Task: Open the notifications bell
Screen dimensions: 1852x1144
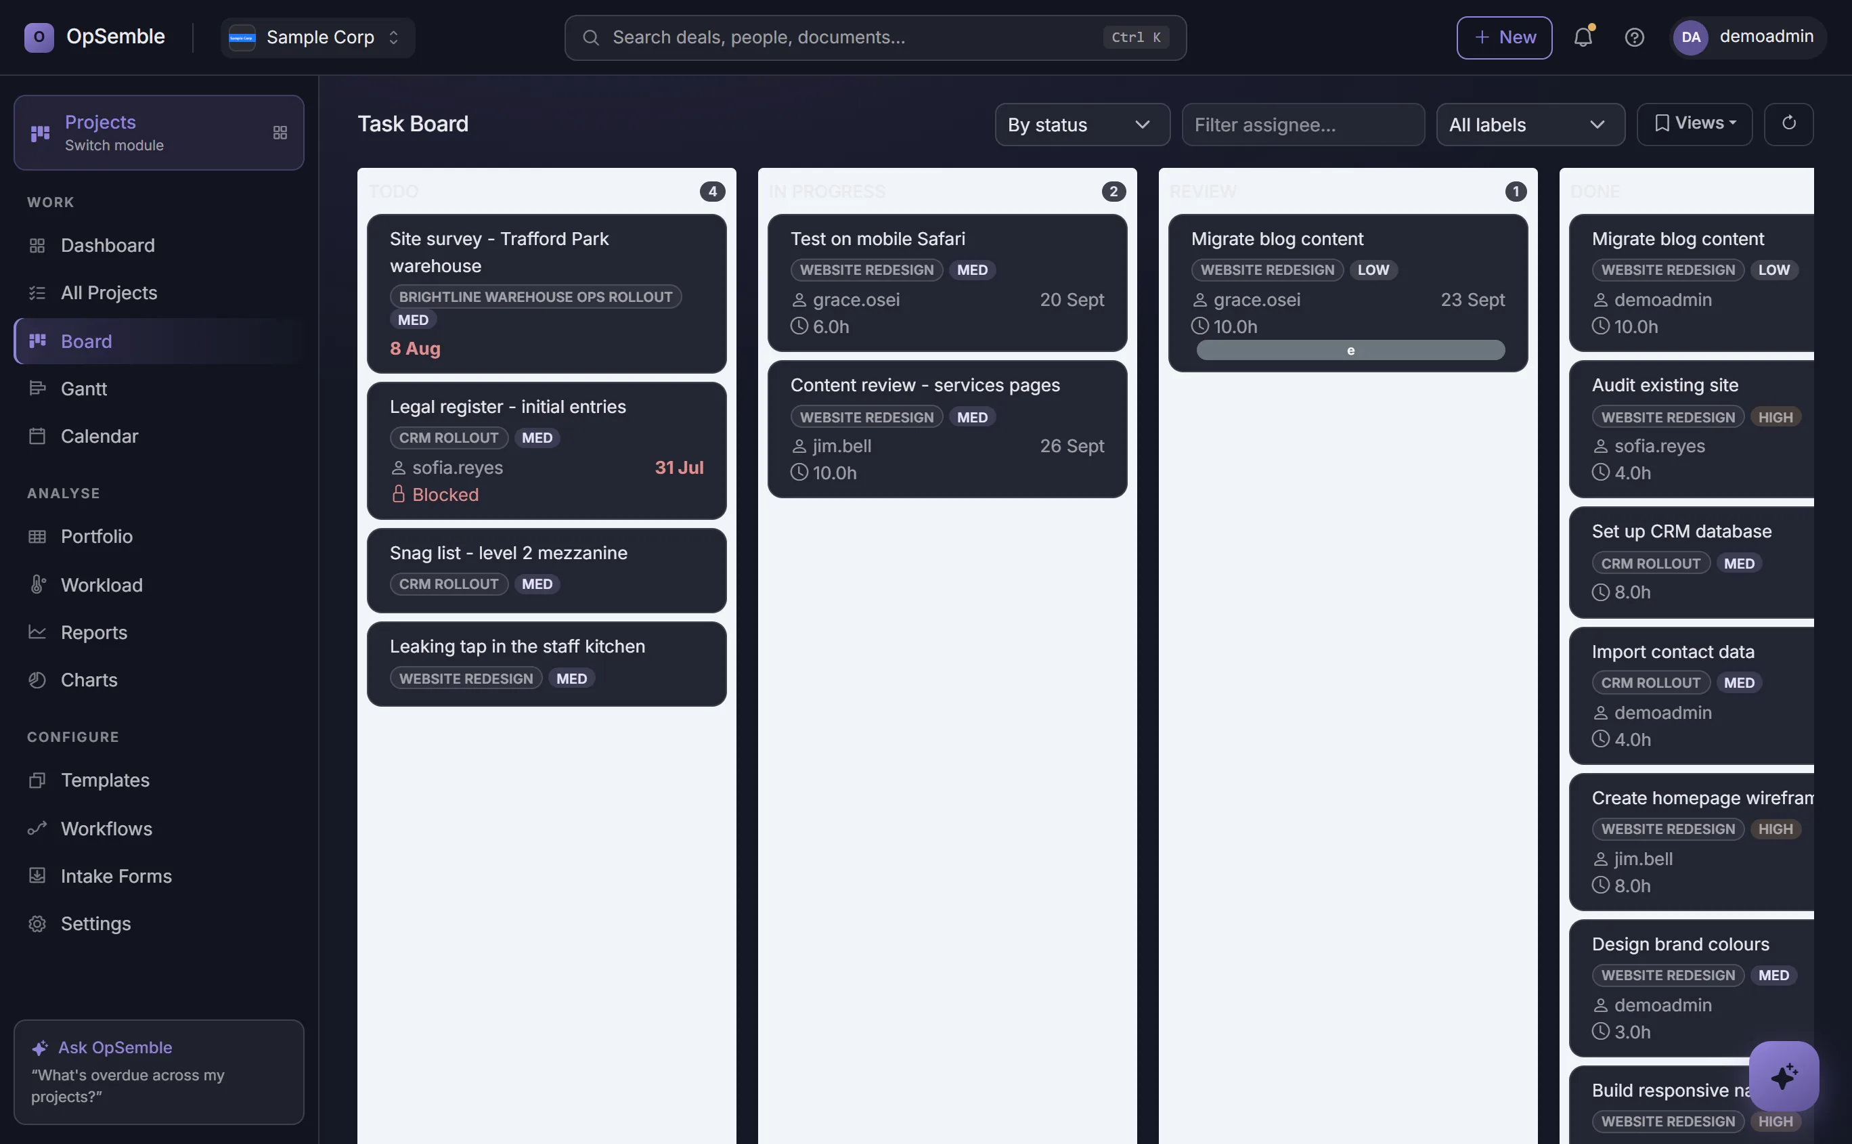Action: click(x=1583, y=37)
